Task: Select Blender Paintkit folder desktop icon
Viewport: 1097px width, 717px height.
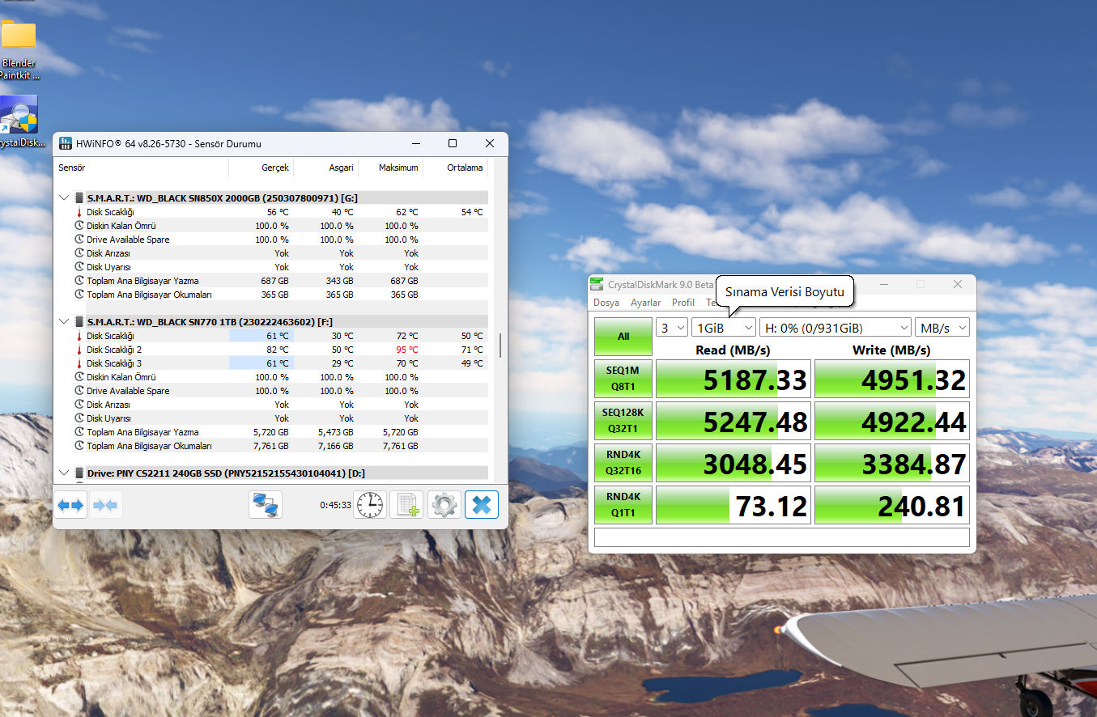Action: (x=19, y=49)
